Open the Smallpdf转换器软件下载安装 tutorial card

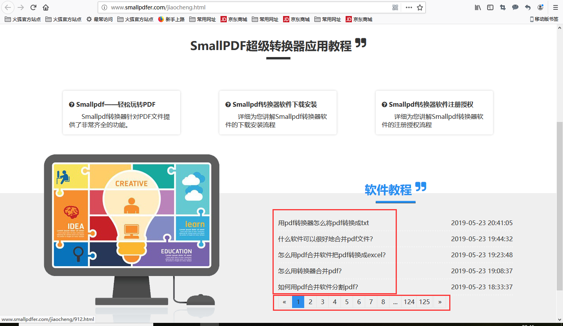coord(278,113)
